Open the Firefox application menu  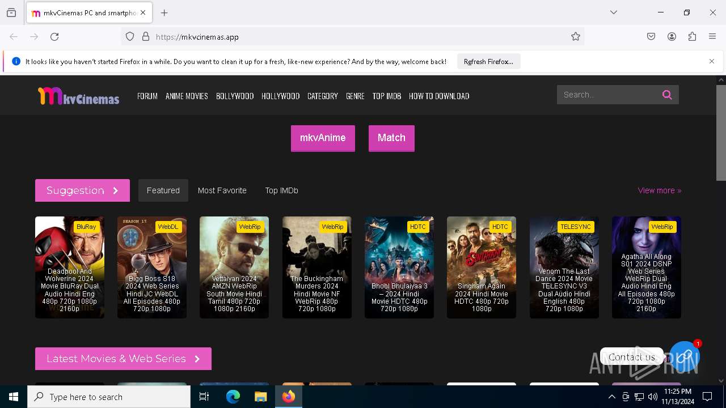[x=712, y=37]
